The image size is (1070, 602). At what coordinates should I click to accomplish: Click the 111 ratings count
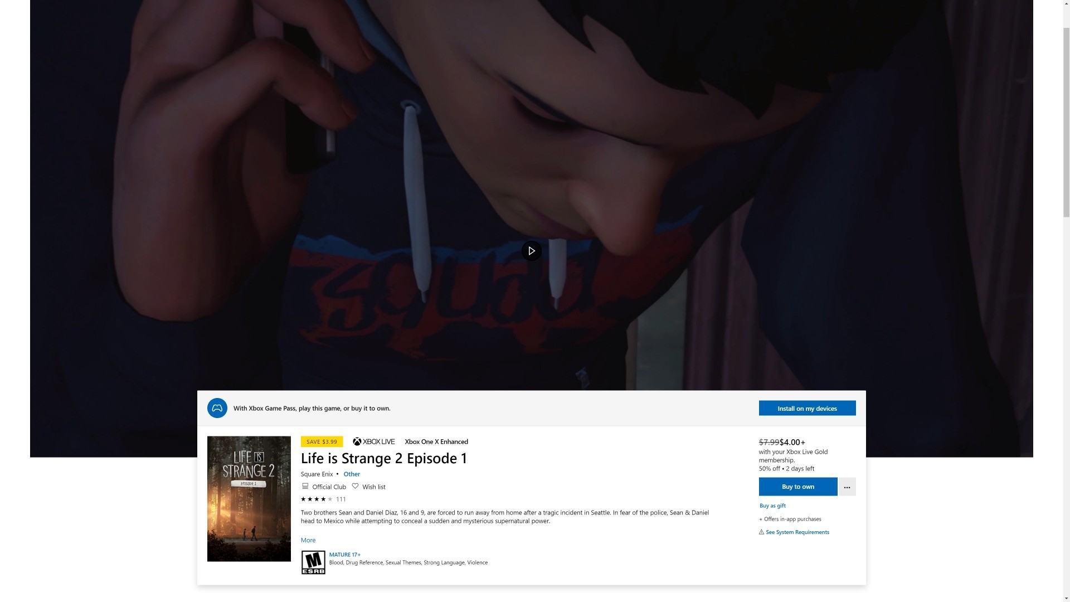coord(341,499)
